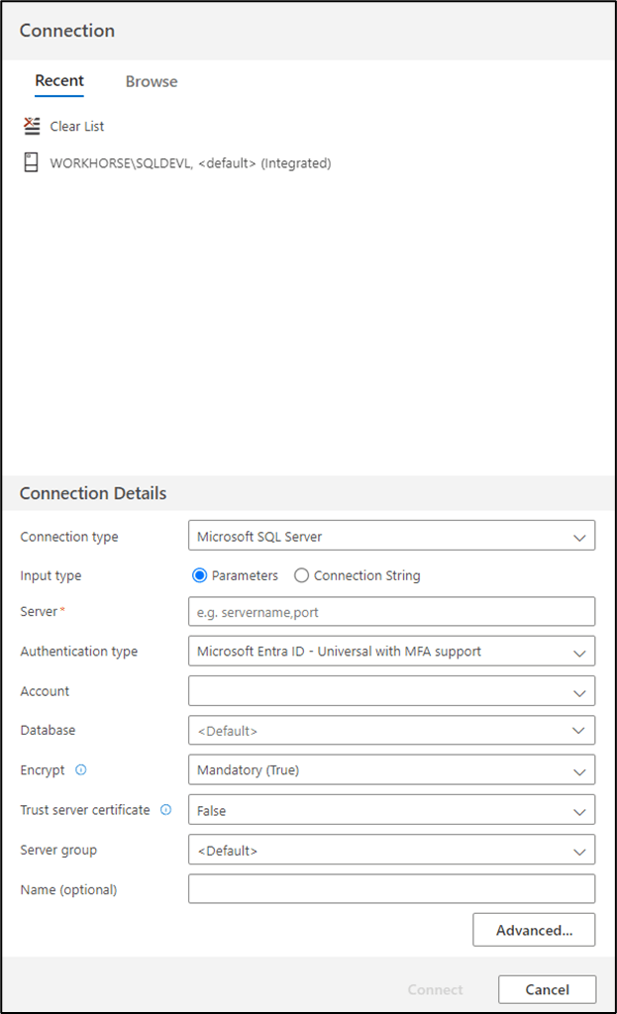The width and height of the screenshot is (617, 1014).
Task: Open the Account dropdown
Action: [x=391, y=691]
